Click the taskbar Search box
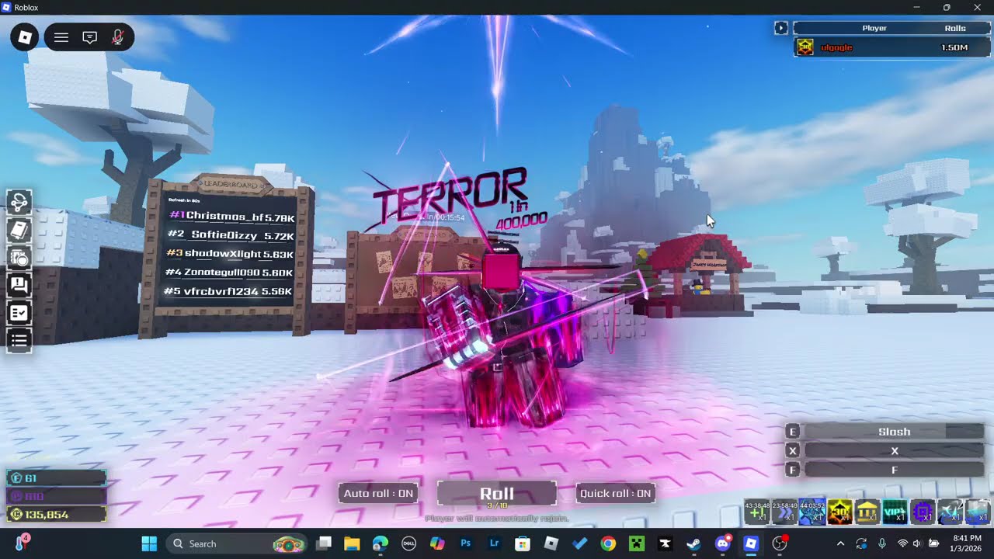 [237, 543]
